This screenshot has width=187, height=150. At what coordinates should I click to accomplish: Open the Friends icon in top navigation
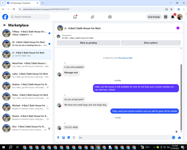92,17
